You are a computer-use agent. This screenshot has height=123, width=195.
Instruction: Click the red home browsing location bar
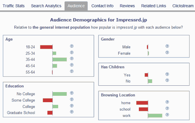[142, 103]
